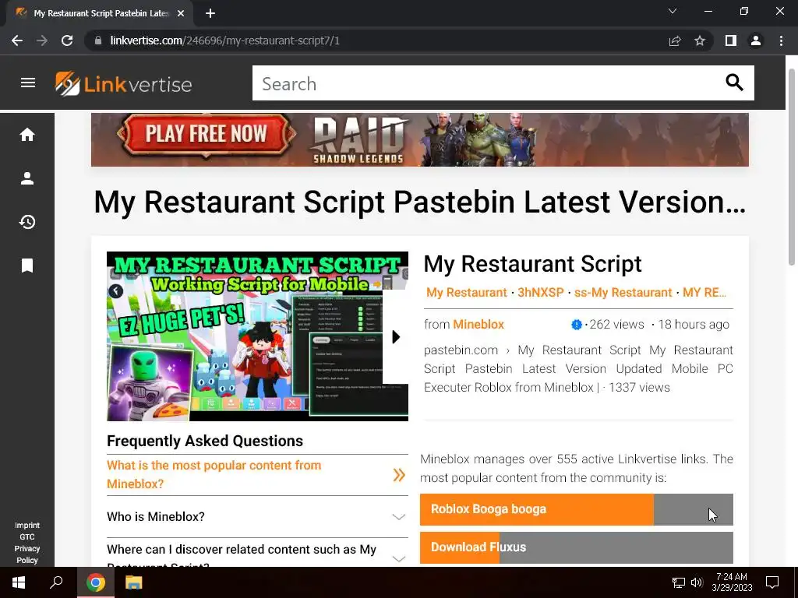The image size is (798, 598).
Task: Click the tab search chevron
Action: pos(673,11)
